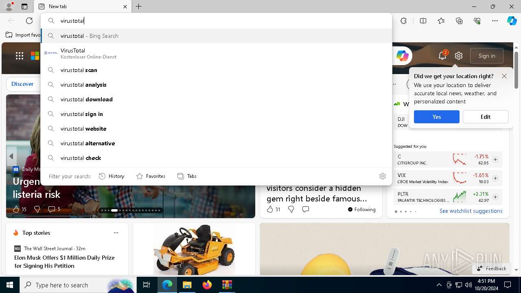The height and width of the screenshot is (293, 521).
Task: Choose virustotal alternative suggestion
Action: pos(217,143)
